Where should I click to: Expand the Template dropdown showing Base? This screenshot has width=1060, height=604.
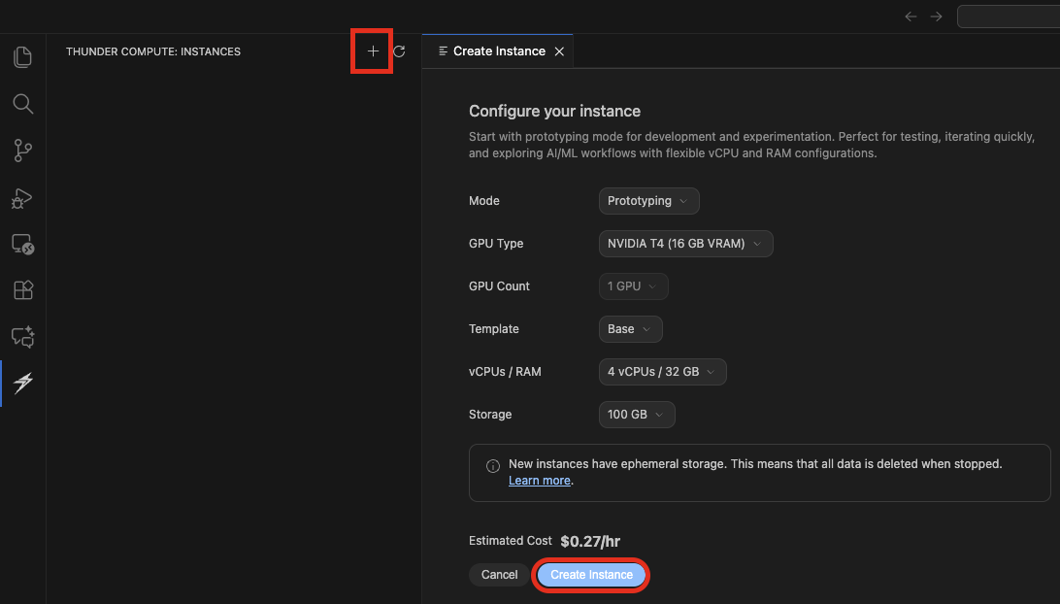(630, 329)
